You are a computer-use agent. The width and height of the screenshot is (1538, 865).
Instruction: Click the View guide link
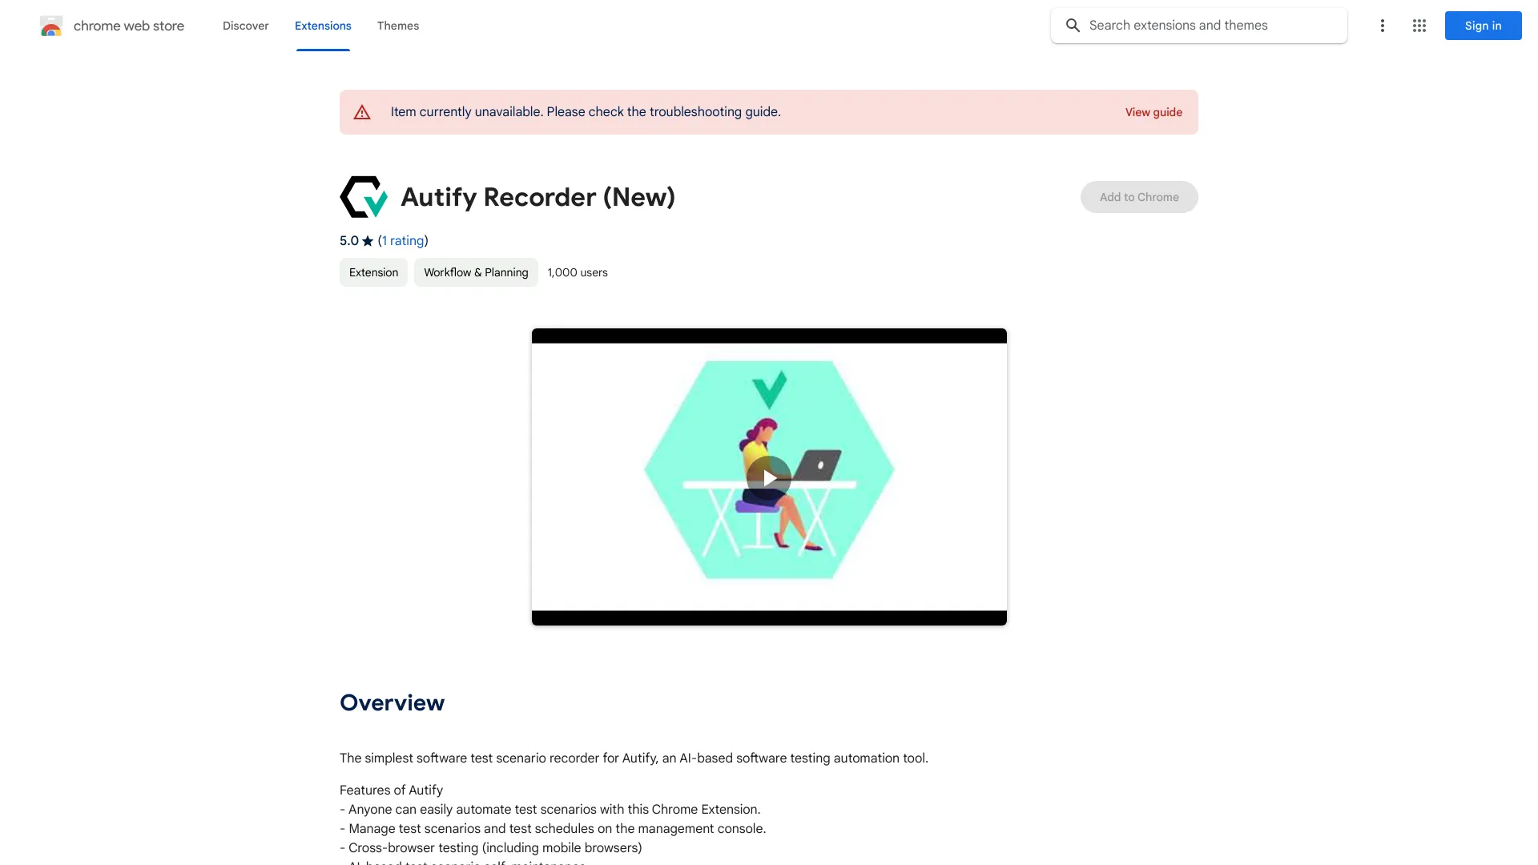(x=1153, y=112)
